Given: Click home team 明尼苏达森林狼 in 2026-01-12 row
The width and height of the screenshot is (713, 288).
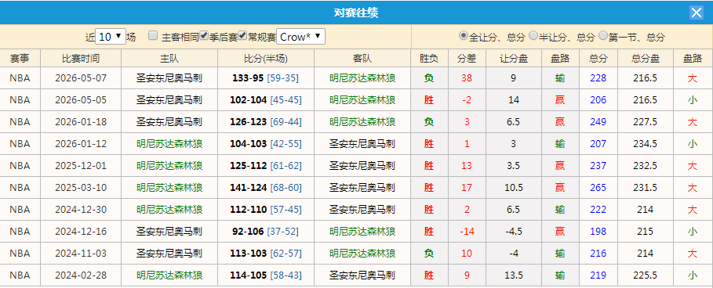Looking at the screenshot, I should coord(169,144).
